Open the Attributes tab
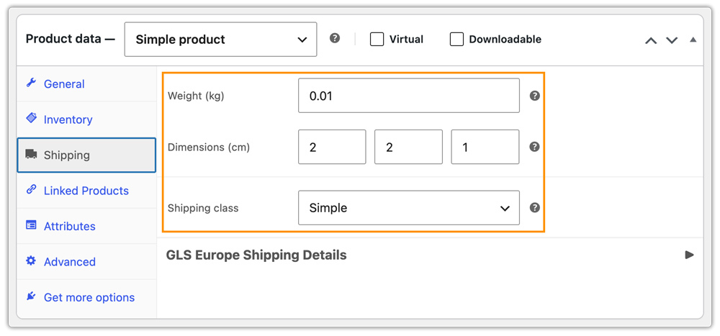 pos(86,227)
